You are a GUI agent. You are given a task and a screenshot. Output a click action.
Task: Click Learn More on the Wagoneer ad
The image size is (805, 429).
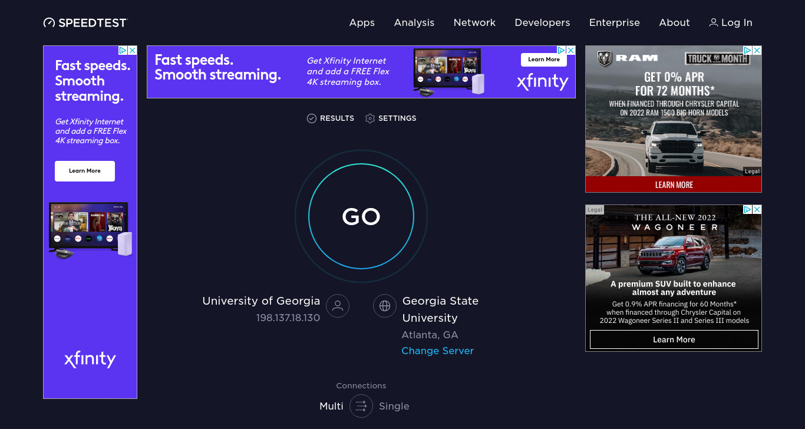point(674,339)
